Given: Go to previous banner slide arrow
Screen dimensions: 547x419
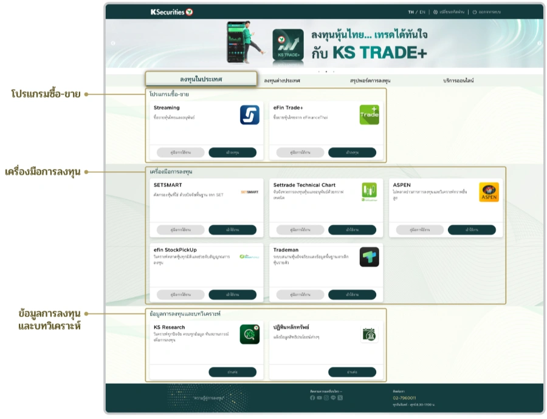Looking at the screenshot, I should pos(112,43).
